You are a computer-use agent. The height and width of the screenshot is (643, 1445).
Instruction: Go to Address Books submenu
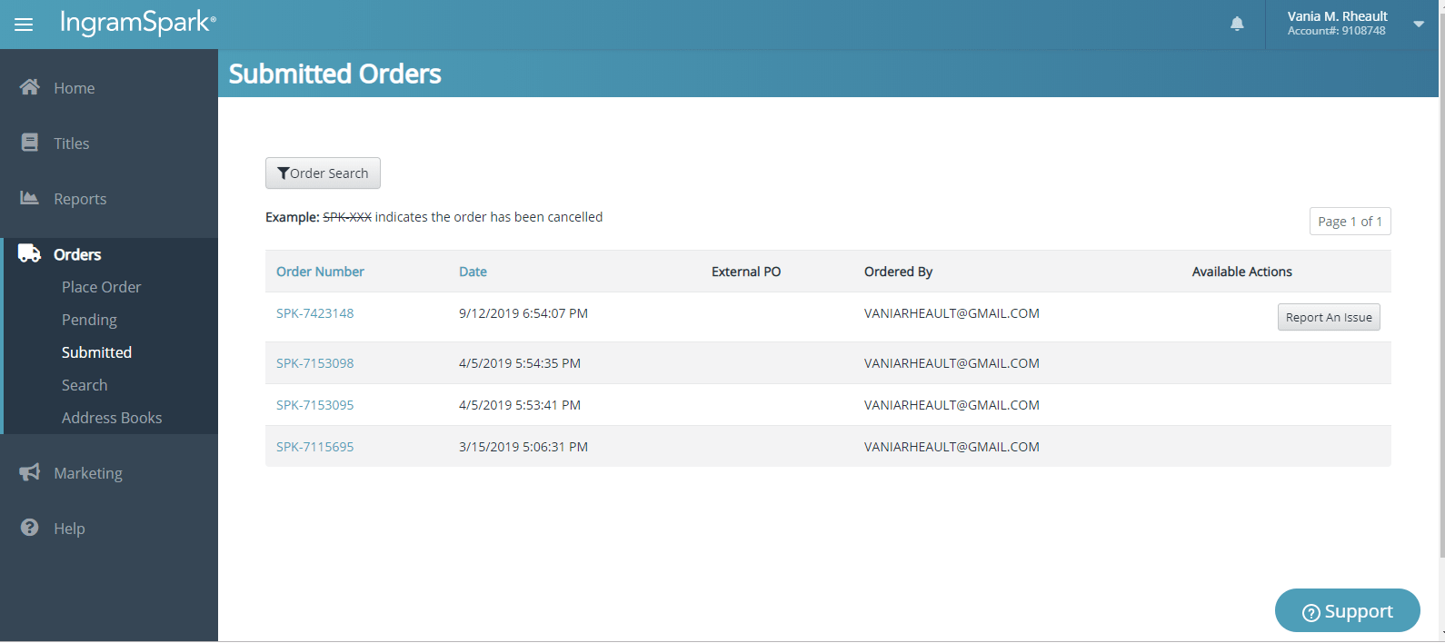[x=112, y=418]
